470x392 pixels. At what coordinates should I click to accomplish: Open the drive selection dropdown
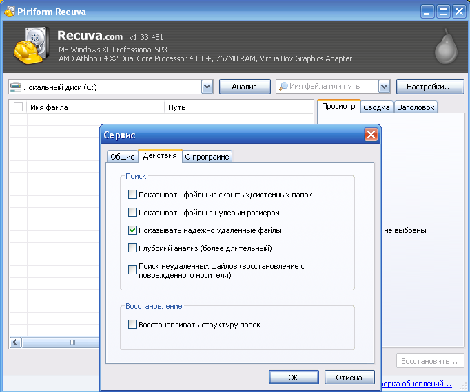(207, 87)
